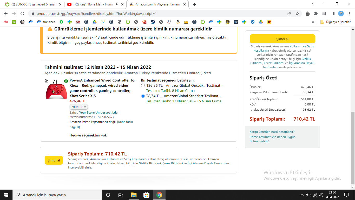Reload the current page
355x200 pixels.
click(x=22, y=14)
